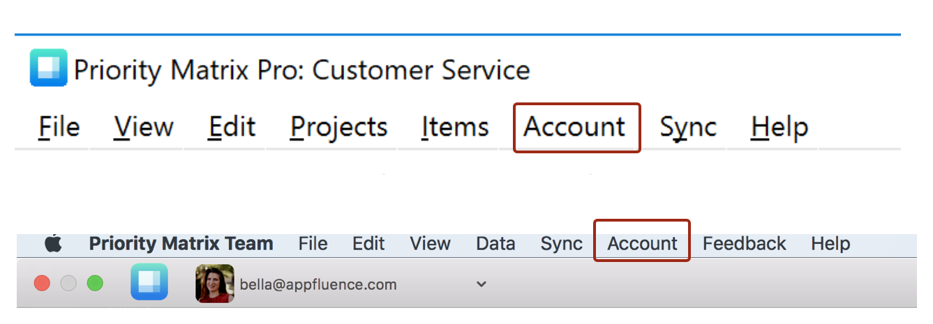This screenshot has width=933, height=324.
Task: Click the blue Priority Matrix icon beside the avatar
Action: click(x=149, y=282)
